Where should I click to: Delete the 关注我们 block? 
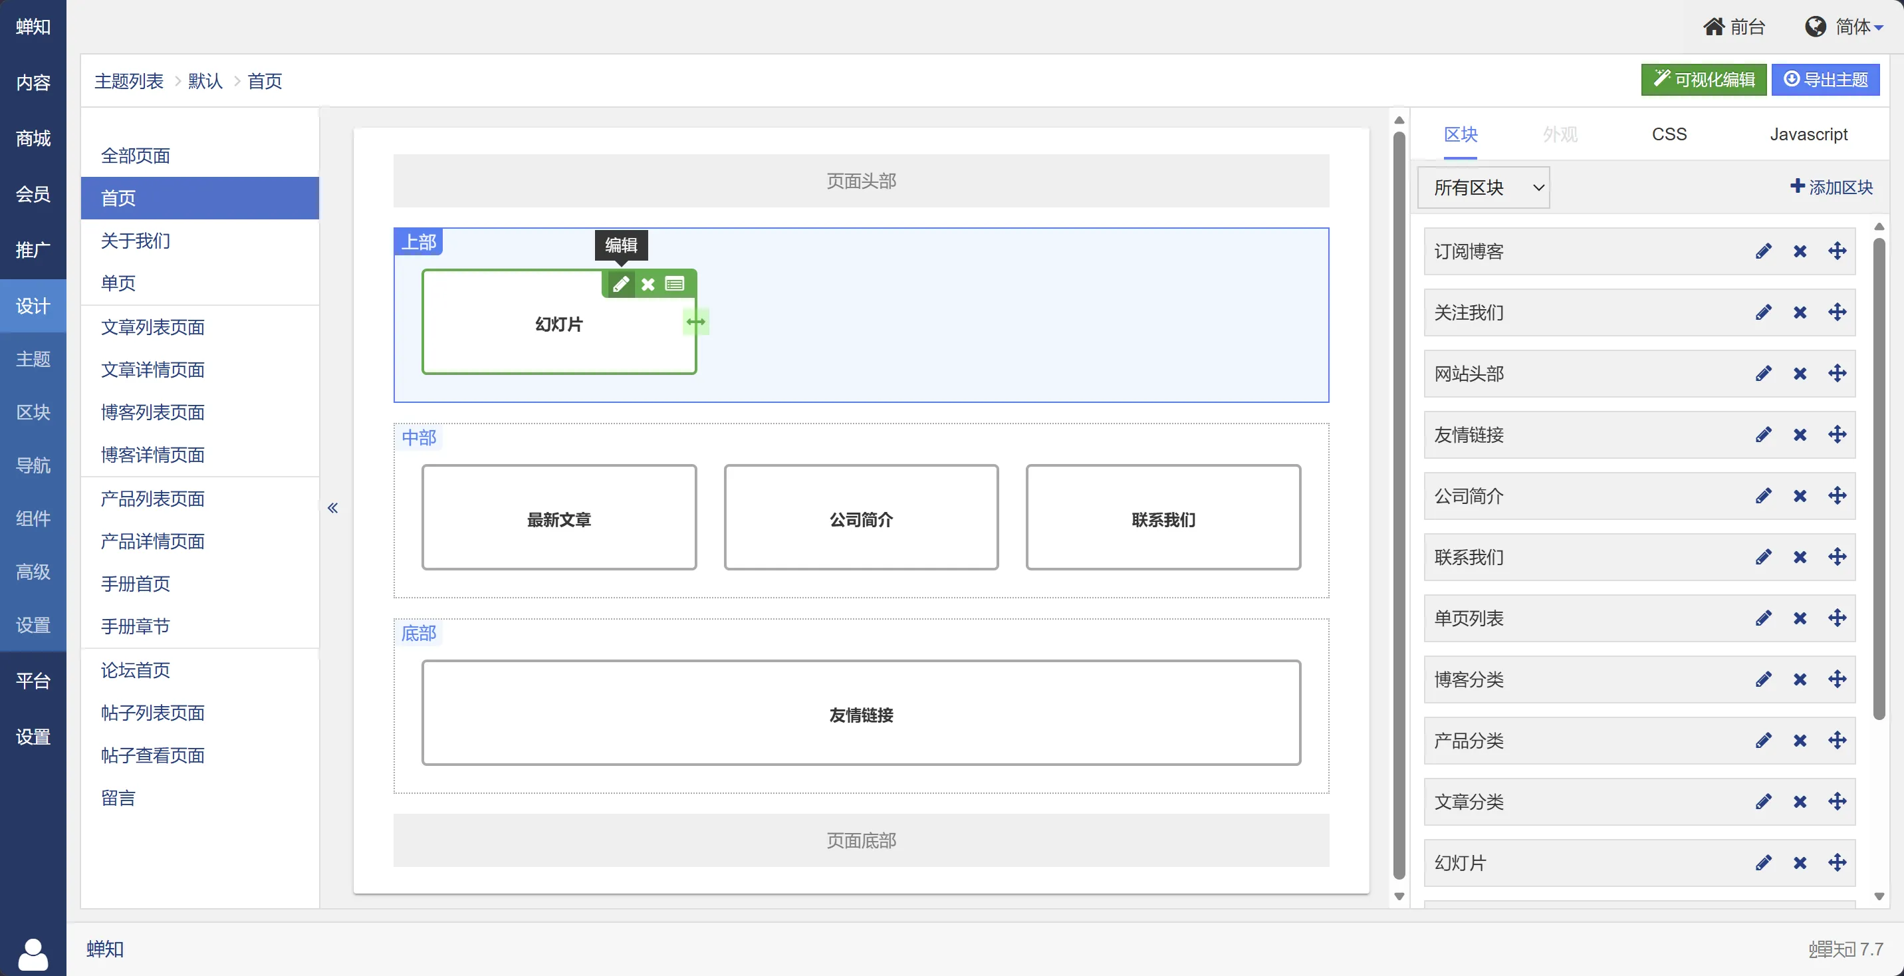[x=1800, y=312]
